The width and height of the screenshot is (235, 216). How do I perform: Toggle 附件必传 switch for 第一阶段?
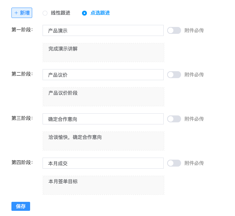(174, 30)
